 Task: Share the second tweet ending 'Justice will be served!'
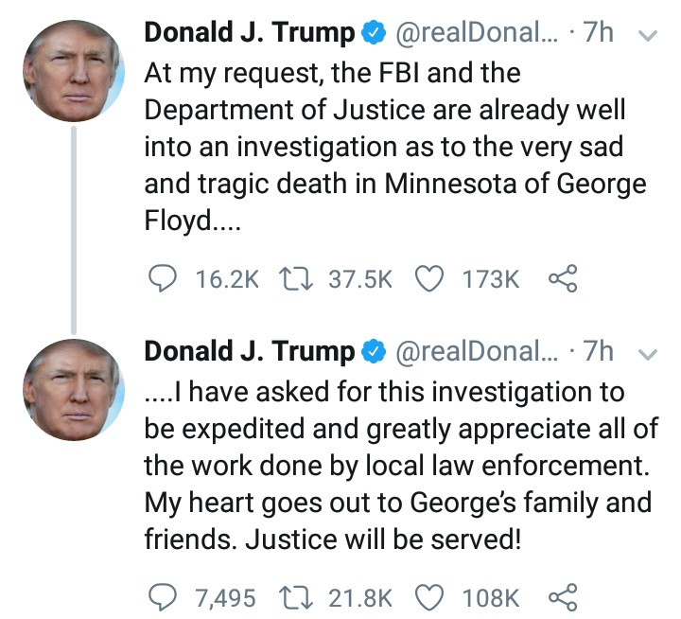click(x=563, y=597)
